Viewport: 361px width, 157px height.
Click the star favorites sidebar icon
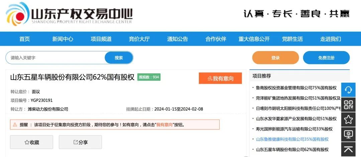(348, 120)
